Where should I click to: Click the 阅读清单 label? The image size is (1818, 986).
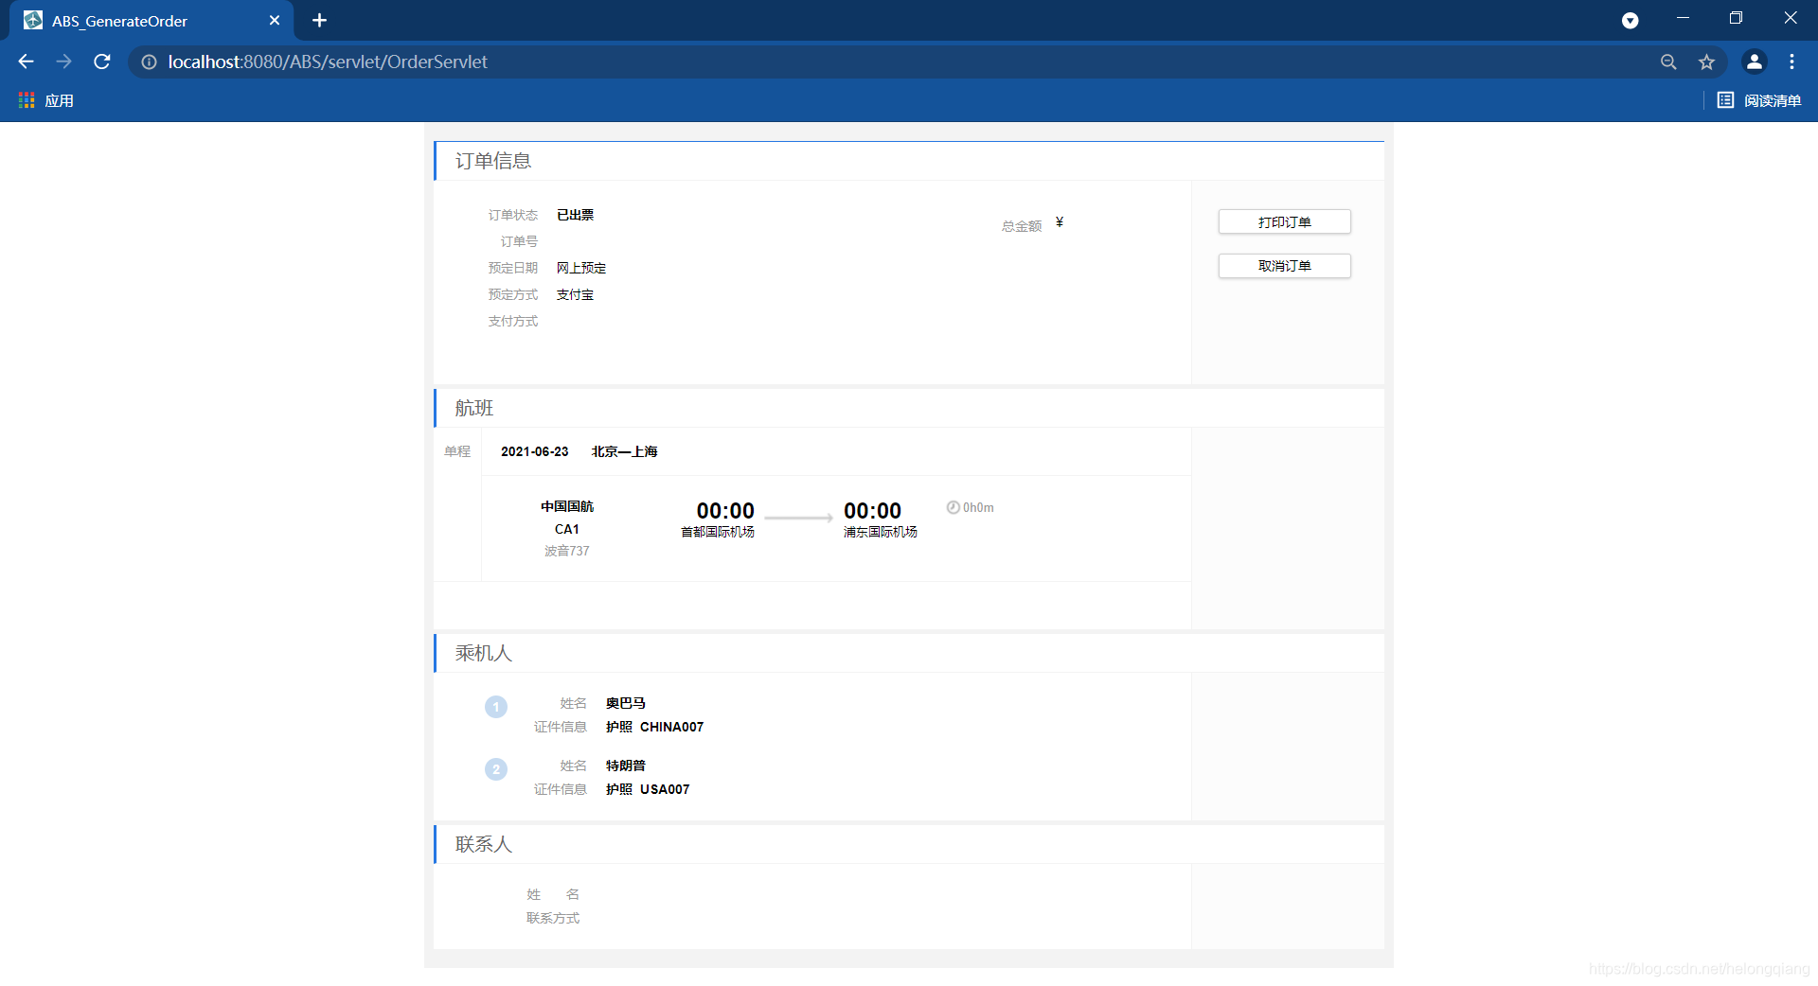(1773, 100)
